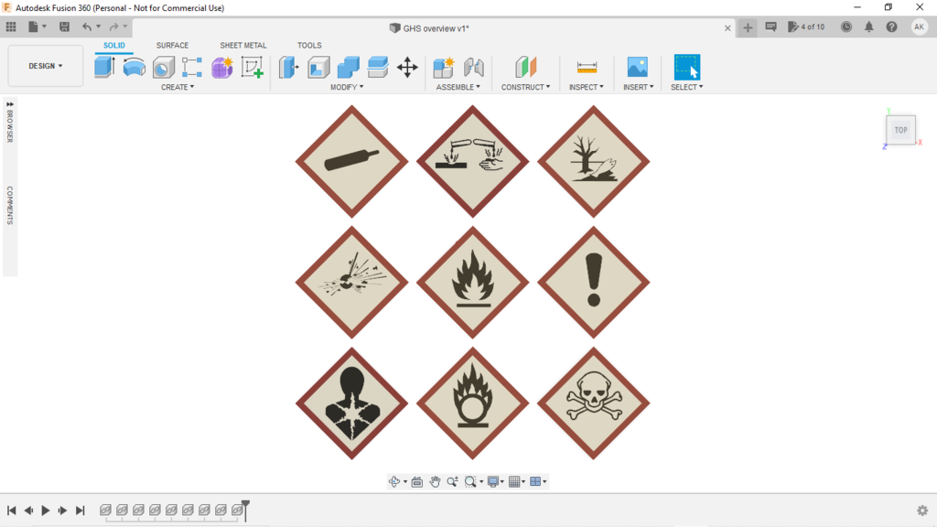The height and width of the screenshot is (527, 937).
Task: Expand the SELECT menu
Action: click(x=686, y=87)
